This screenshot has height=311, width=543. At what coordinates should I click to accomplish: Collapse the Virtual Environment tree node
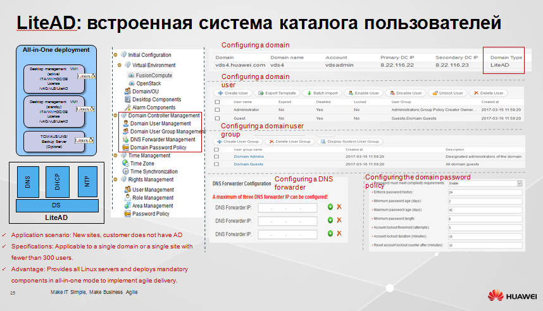[x=120, y=65]
